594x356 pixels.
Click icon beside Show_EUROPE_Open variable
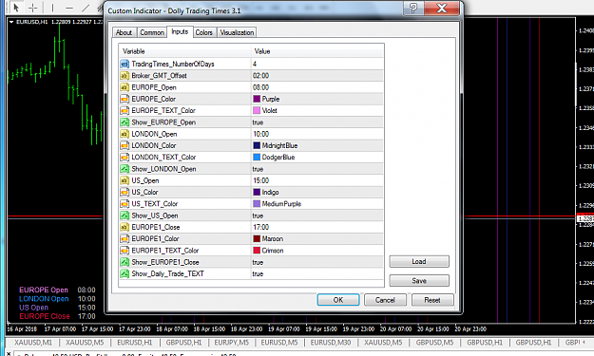click(125, 122)
